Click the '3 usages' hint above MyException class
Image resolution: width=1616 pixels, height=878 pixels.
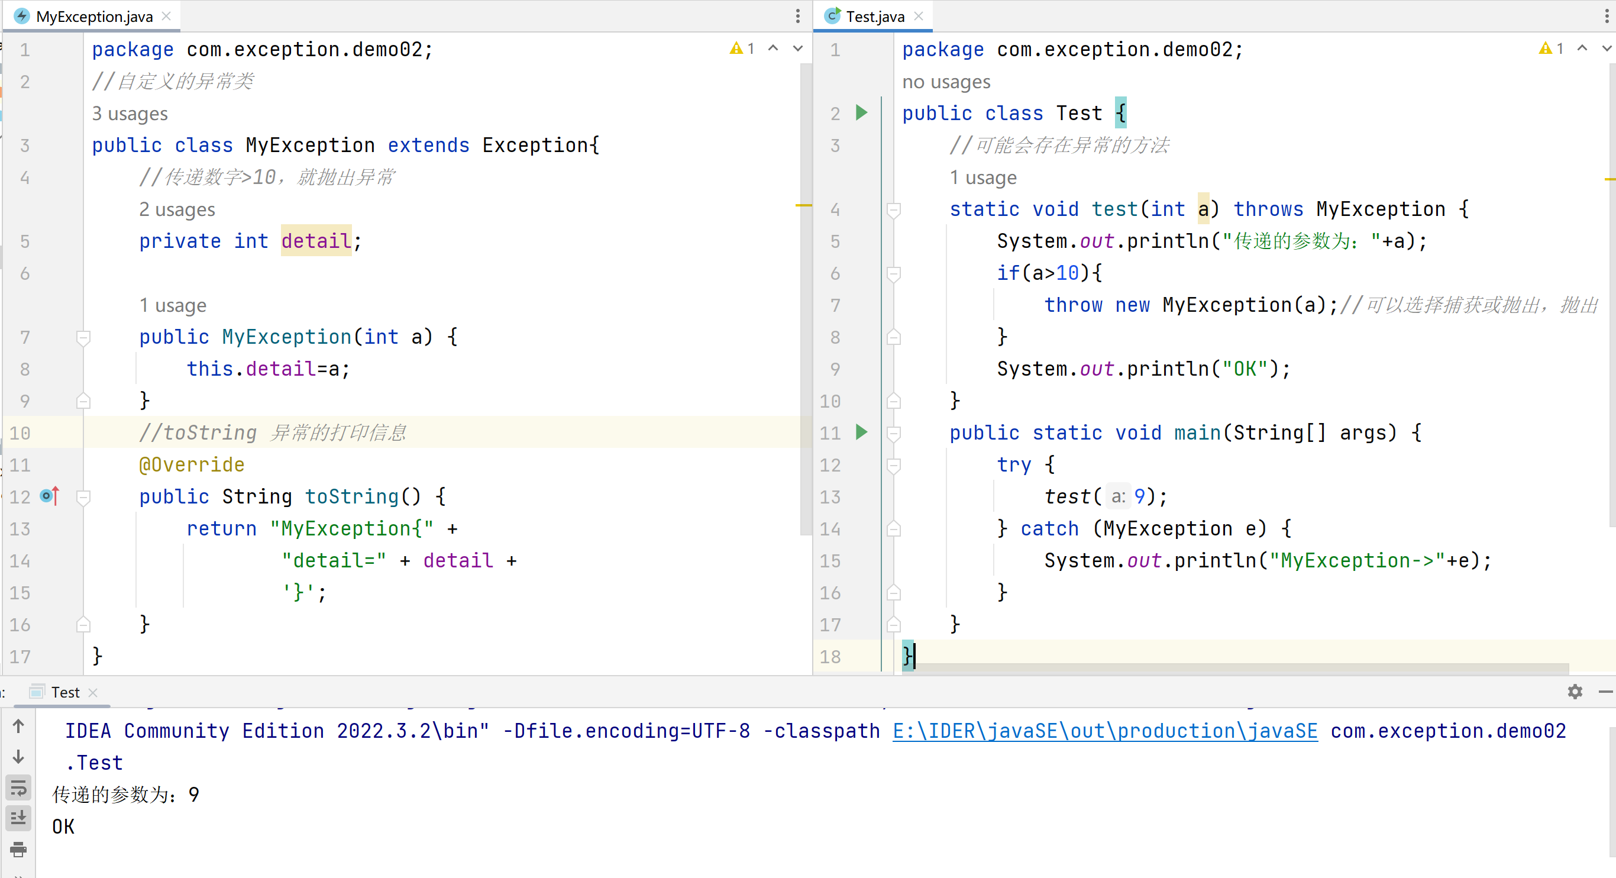[x=130, y=114]
